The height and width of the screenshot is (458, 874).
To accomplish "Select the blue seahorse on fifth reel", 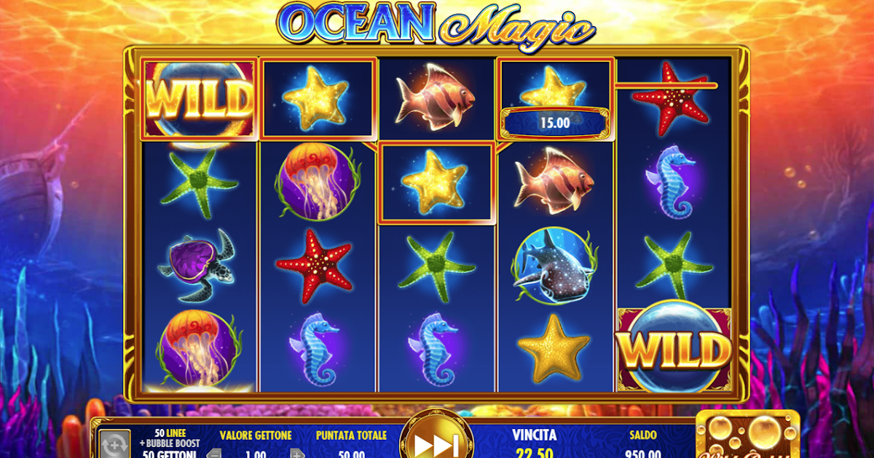I will pyautogui.click(x=672, y=182).
